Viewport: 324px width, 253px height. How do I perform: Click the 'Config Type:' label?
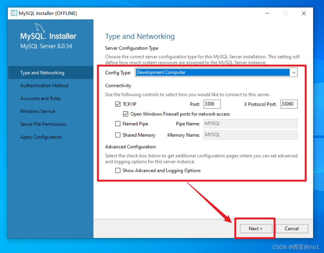118,73
